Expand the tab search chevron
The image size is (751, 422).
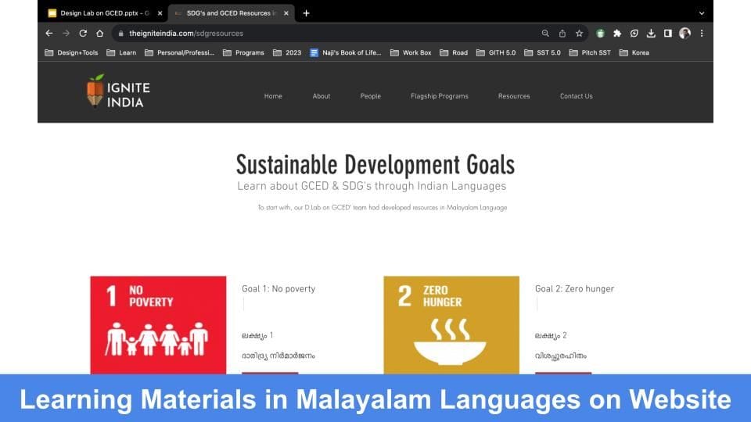tap(701, 13)
